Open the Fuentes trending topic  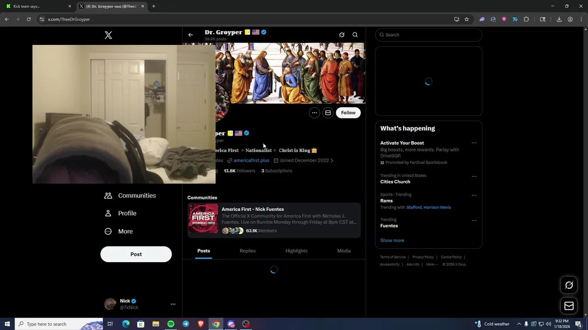[x=389, y=226]
